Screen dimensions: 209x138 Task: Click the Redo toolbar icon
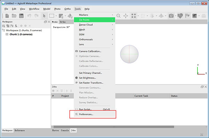(x=36, y=16)
